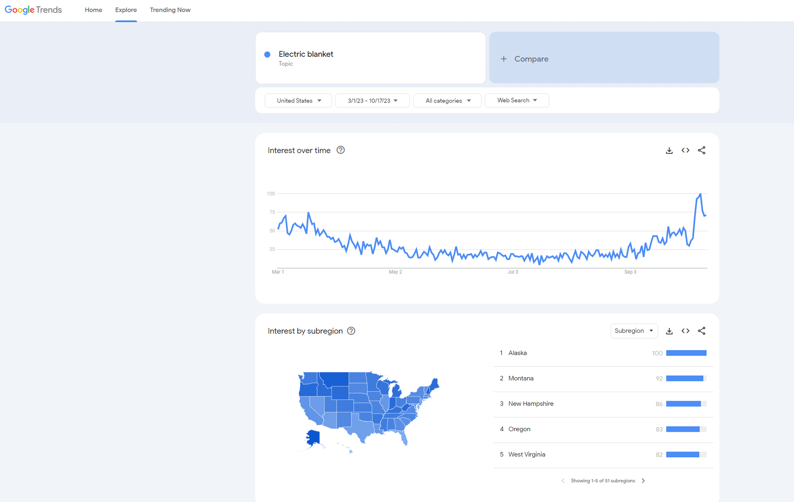
Task: Share the Interest by subregion chart
Action: click(701, 331)
